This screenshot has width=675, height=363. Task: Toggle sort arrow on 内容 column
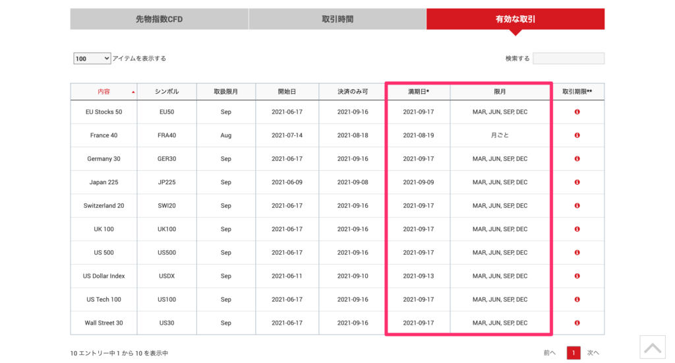[x=133, y=92]
